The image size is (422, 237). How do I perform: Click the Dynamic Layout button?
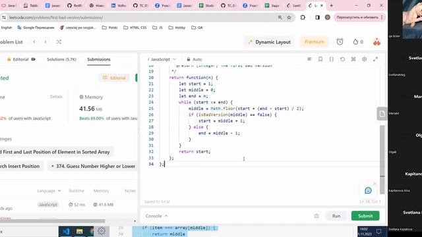[x=270, y=42]
